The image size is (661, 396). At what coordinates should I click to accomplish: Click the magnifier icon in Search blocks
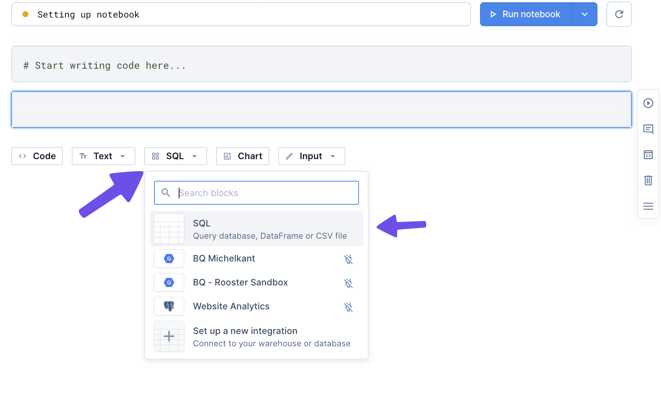point(166,193)
